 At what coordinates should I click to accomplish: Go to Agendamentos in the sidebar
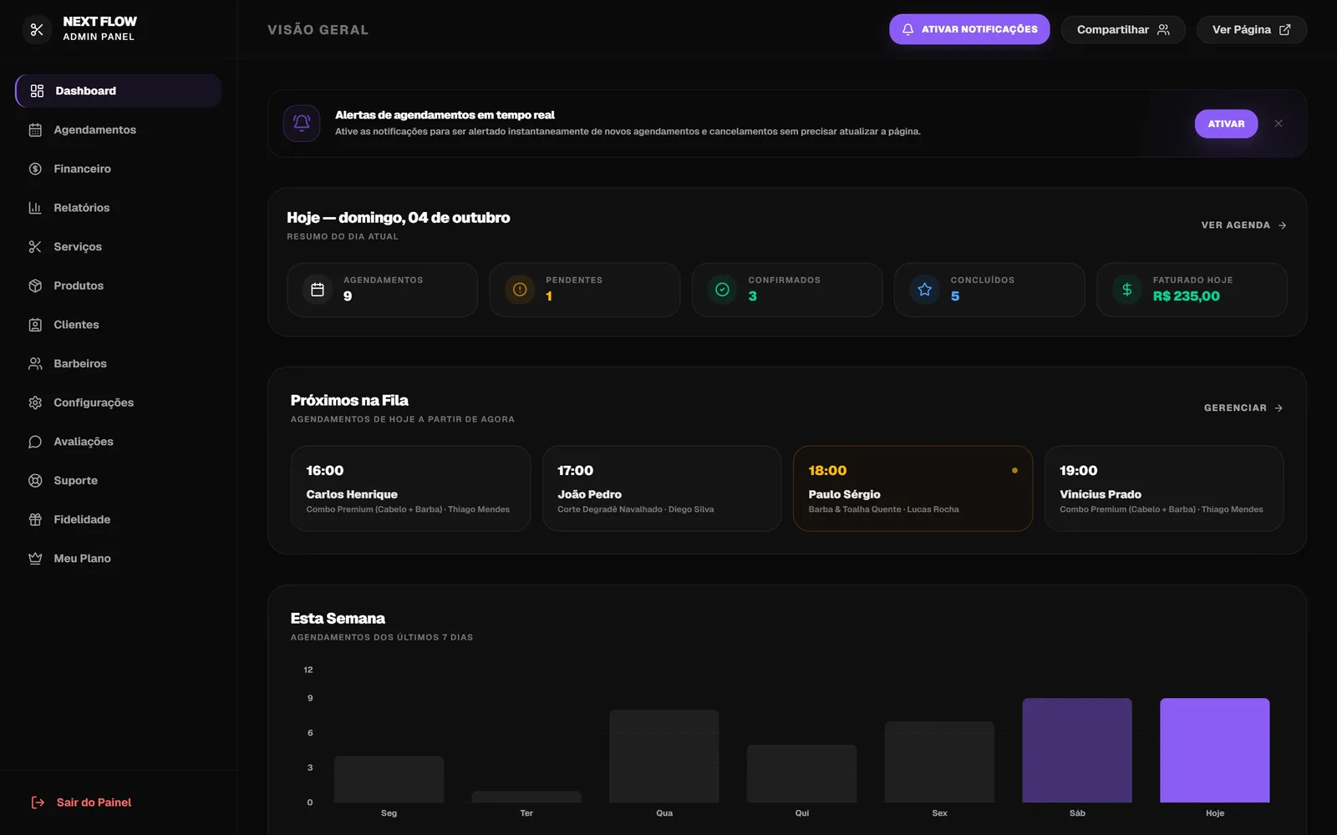118,130
